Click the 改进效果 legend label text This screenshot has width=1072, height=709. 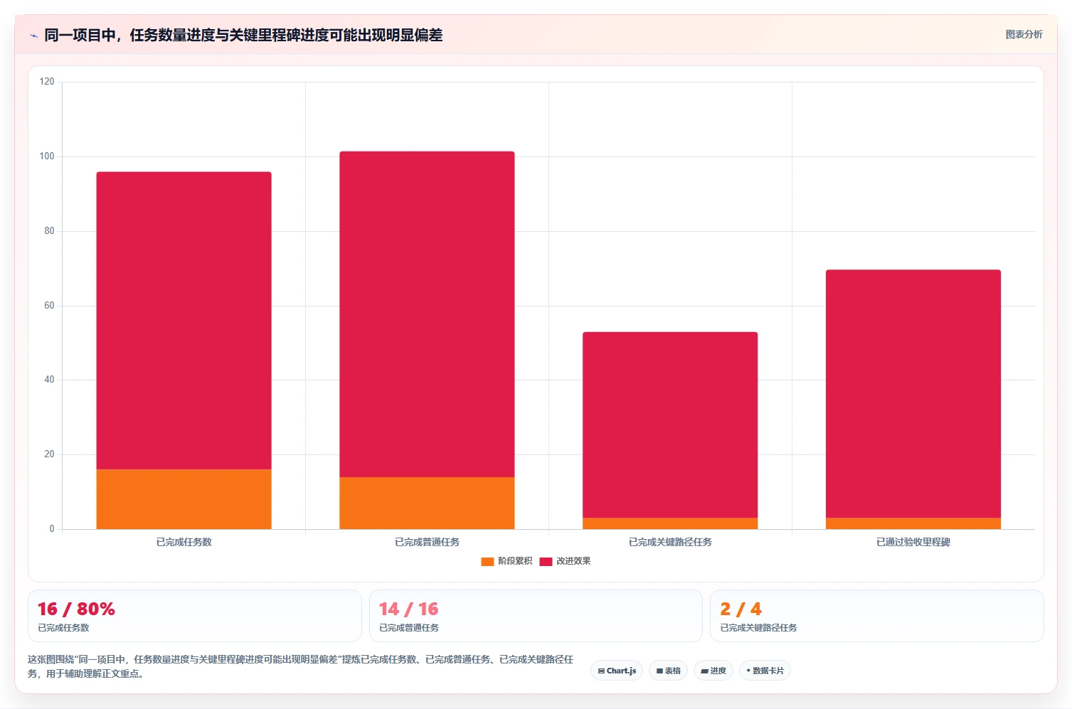click(573, 561)
